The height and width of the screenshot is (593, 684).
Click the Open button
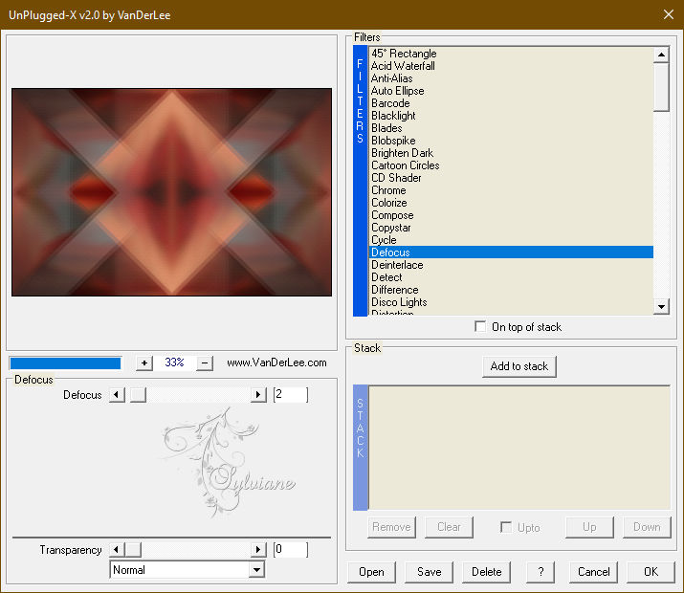pos(372,572)
